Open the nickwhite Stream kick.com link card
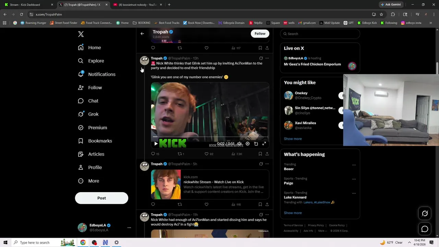Screen dimensions: 439x247 tap(210, 185)
